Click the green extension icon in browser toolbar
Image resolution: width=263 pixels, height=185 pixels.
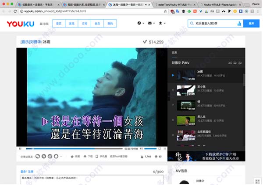(189, 11)
